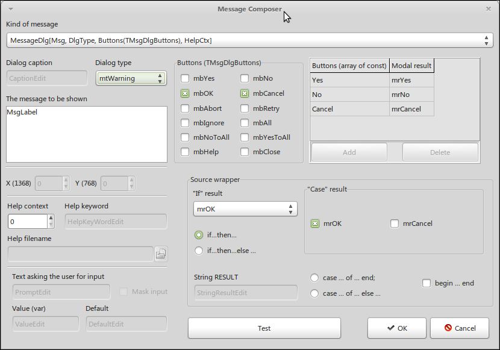Click the StringResultEdit field
The height and width of the screenshot is (350, 500).
(246, 293)
